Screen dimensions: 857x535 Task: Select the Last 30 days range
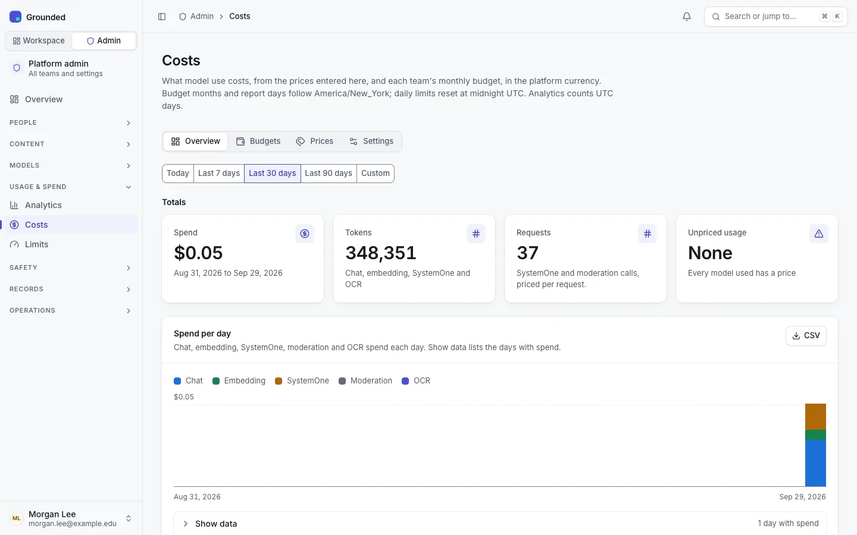[x=273, y=174]
